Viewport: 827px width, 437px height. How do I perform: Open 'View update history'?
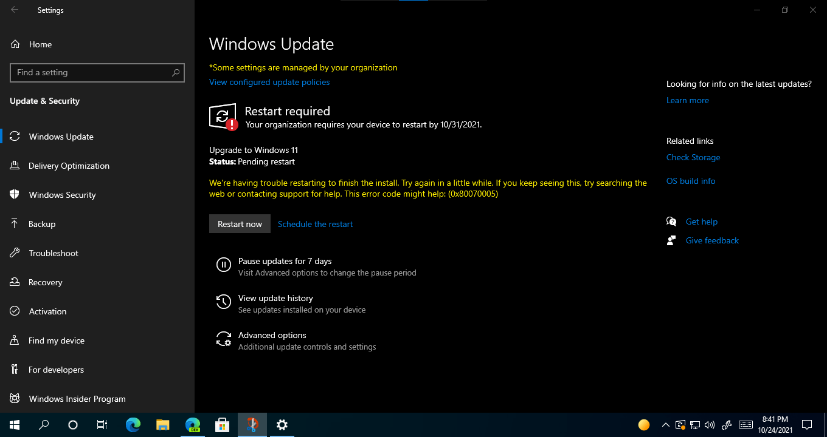click(275, 298)
